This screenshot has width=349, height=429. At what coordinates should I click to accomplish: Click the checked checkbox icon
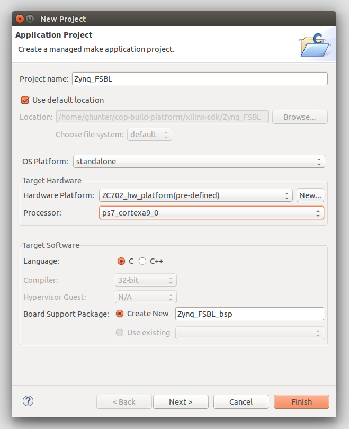[24, 100]
